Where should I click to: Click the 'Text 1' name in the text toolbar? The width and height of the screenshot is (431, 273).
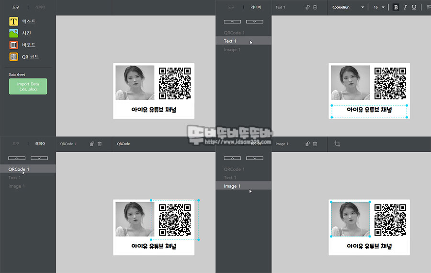280,7
